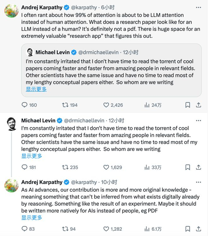Open more options on Karpathy's top tweet
The height and width of the screenshot is (236, 208).
tap(198, 7)
